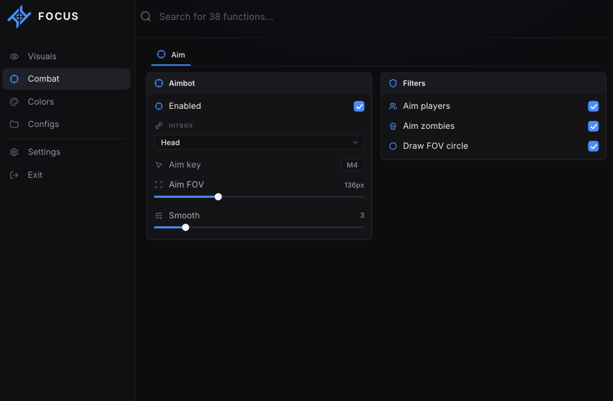Click the search functions input field
This screenshot has height=401, width=613.
(375, 17)
